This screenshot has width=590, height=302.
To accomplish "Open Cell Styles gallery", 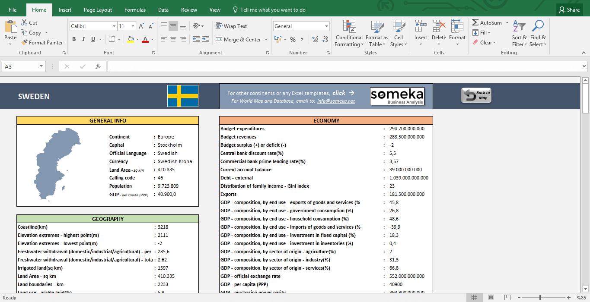I will click(x=398, y=33).
